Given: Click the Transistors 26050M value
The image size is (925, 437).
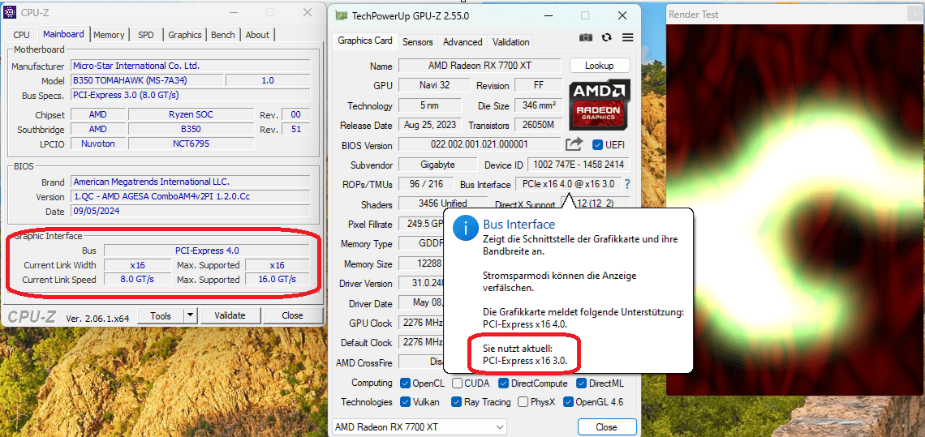Looking at the screenshot, I should point(539,125).
